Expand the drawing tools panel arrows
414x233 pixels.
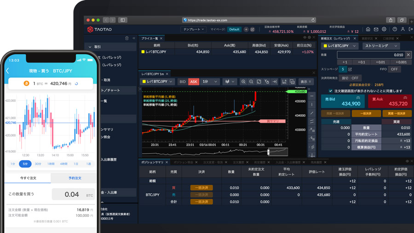pos(309,89)
